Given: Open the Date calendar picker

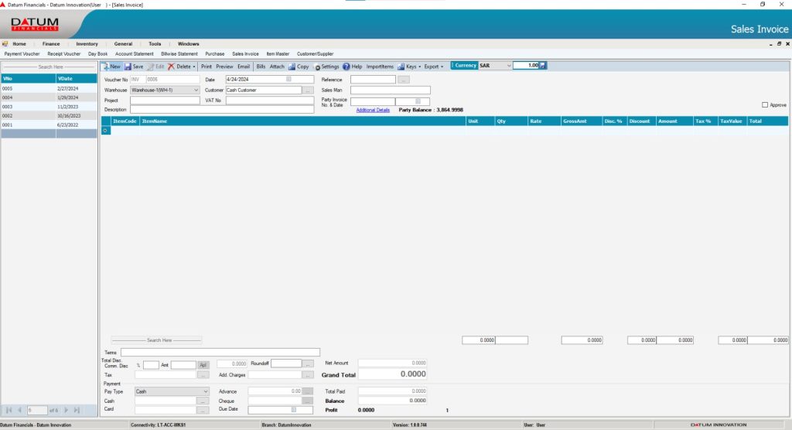Looking at the screenshot, I should pos(289,80).
